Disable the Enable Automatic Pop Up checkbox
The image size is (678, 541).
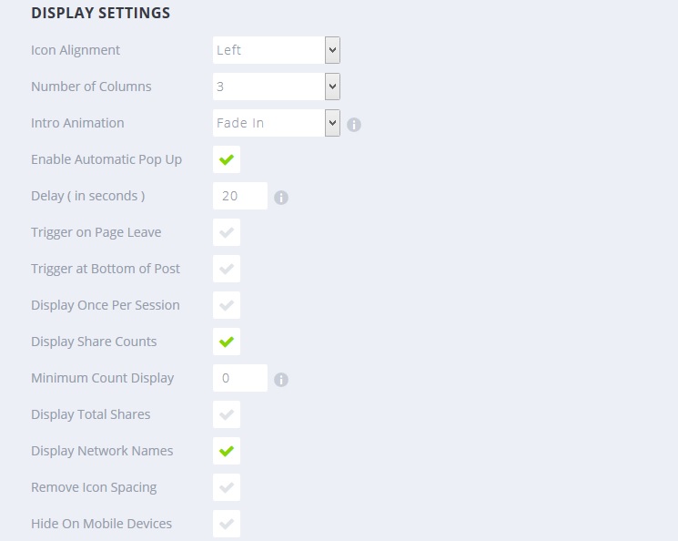pos(227,159)
